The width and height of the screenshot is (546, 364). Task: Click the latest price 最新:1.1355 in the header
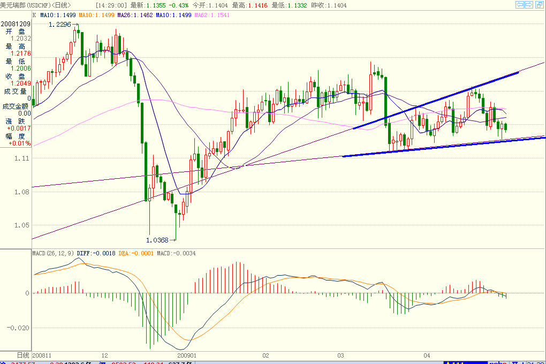[x=148, y=5]
